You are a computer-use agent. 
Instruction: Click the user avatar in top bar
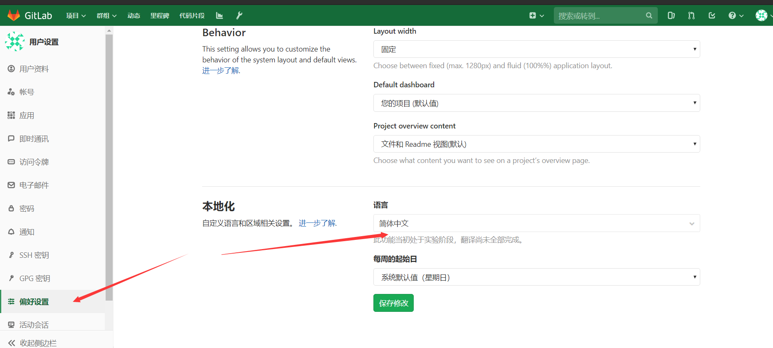(x=761, y=15)
